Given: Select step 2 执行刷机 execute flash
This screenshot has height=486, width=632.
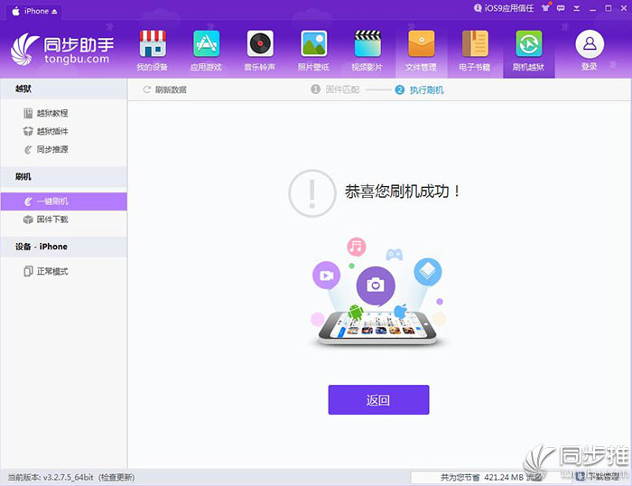Looking at the screenshot, I should click(420, 89).
